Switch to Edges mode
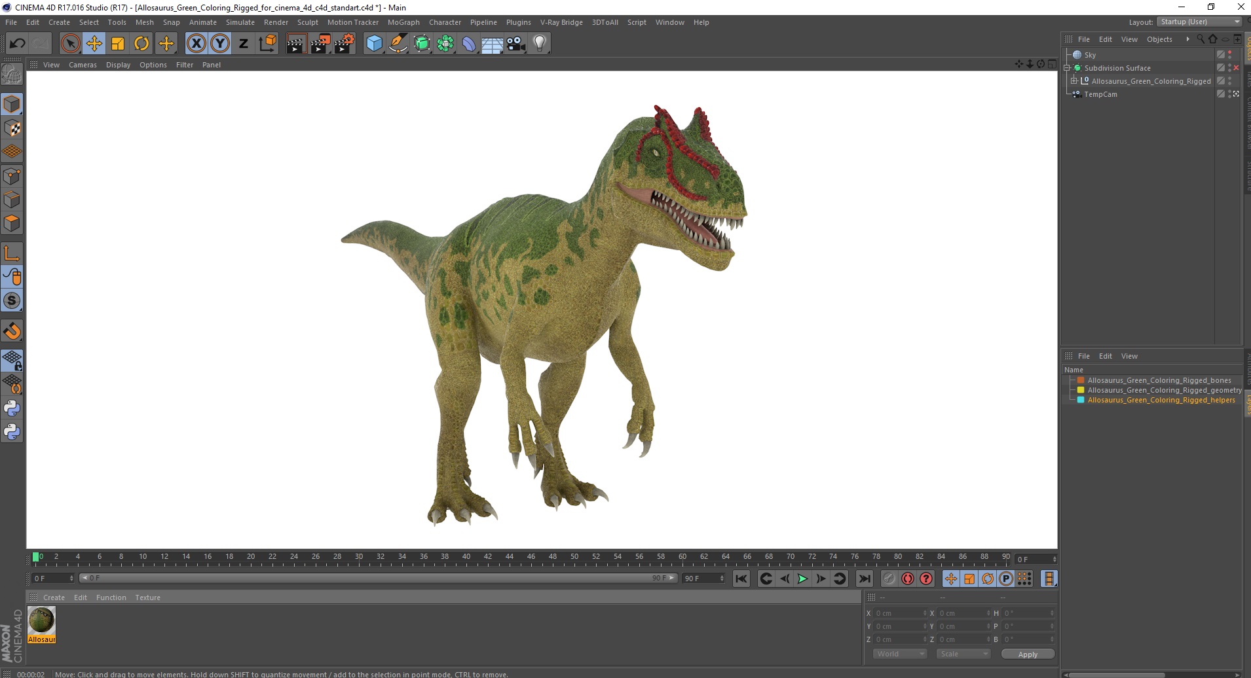Image resolution: width=1251 pixels, height=678 pixels. click(12, 200)
